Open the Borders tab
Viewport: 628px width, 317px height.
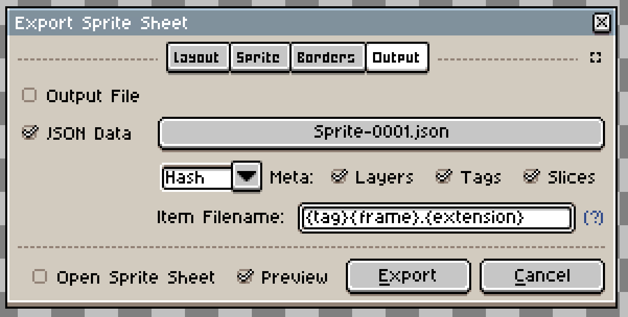327,58
